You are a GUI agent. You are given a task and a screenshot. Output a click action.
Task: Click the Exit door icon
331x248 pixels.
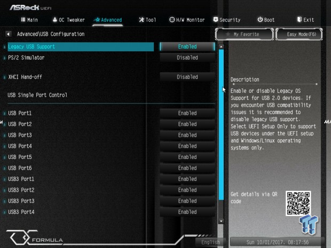300,20
